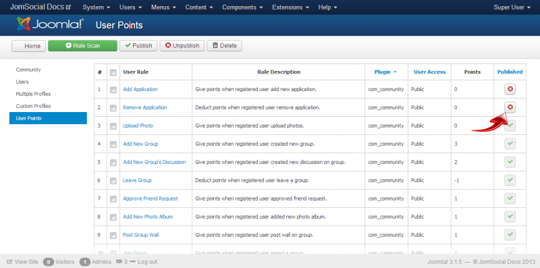
Task: Click the Publish toolbar button
Action: click(138, 46)
